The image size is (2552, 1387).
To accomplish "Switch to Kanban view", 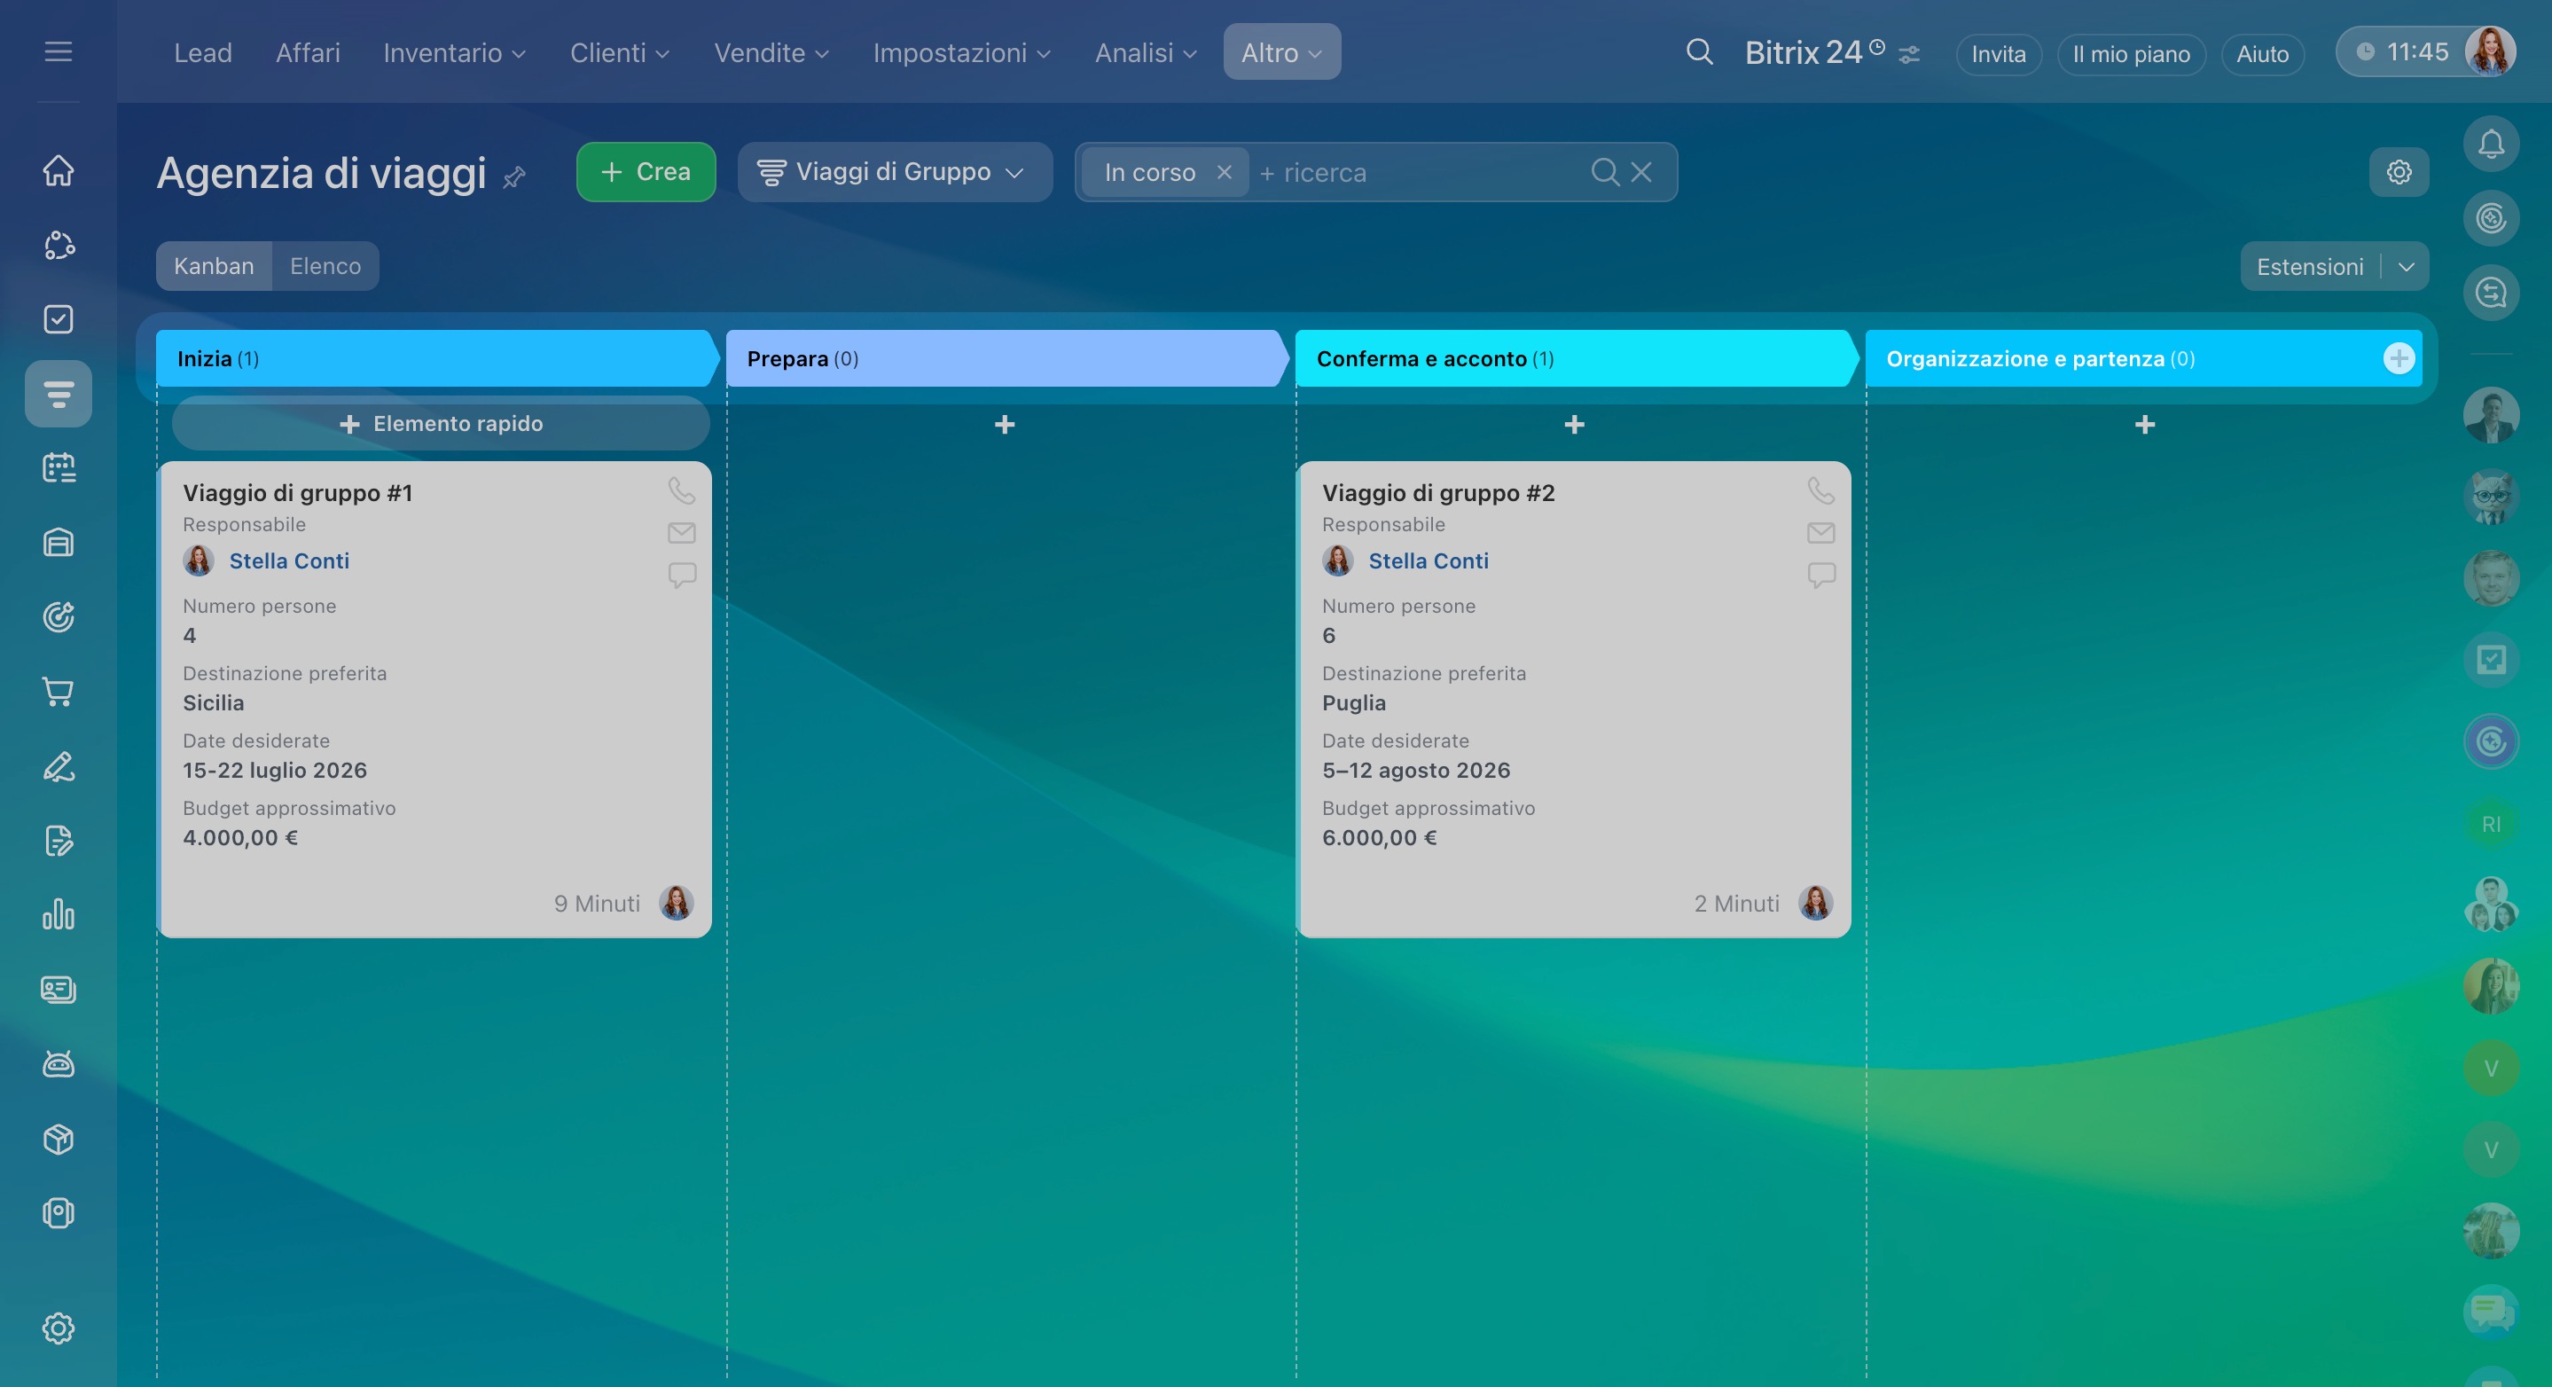I will click(213, 265).
